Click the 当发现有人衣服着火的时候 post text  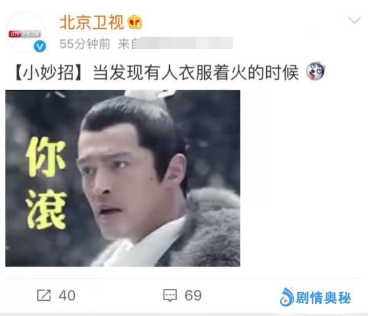coord(196,72)
